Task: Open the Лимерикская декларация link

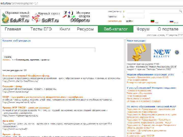Action: coord(141,83)
